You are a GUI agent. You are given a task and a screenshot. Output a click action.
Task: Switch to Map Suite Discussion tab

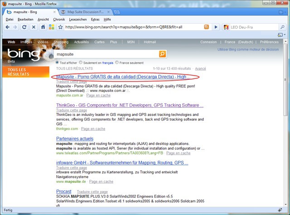tap(86, 12)
